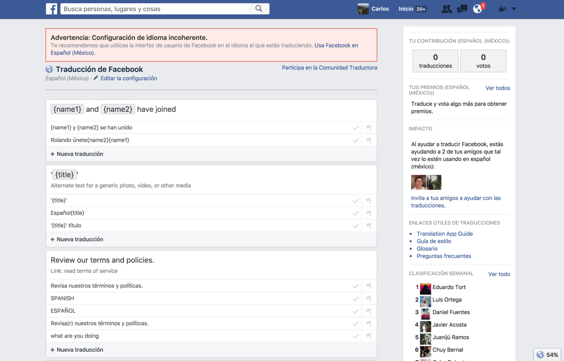This screenshot has width=564, height=361.
Task: Click the {name1} token in source phrase
Action: click(x=67, y=109)
